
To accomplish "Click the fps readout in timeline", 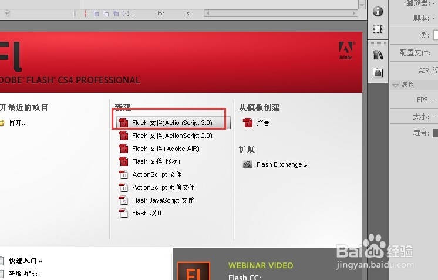I will point(160,14).
